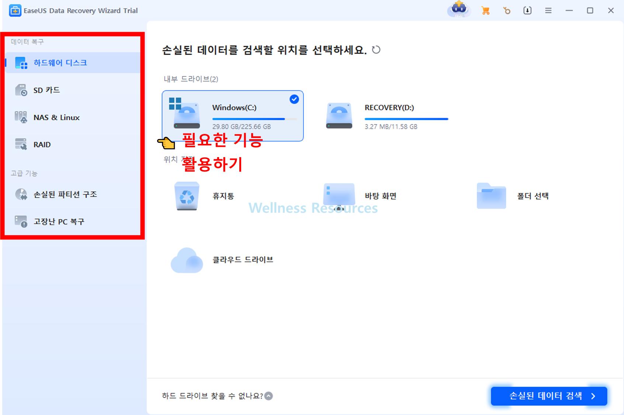Choose the 폴더 선택 location label
The height and width of the screenshot is (415, 624).
coord(533,196)
